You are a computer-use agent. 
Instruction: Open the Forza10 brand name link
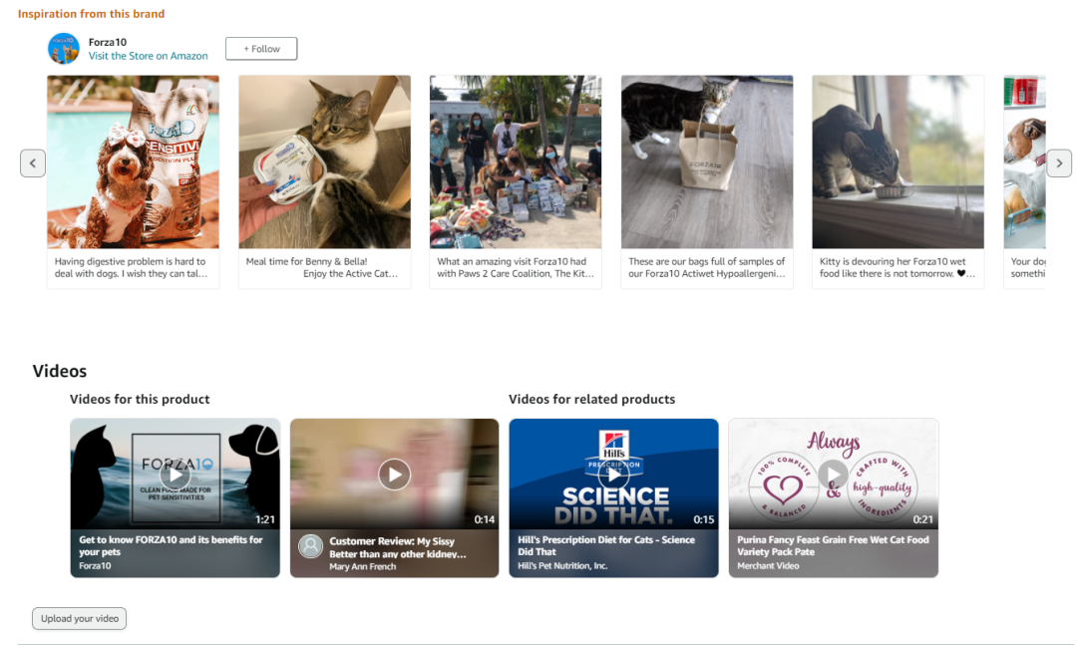point(107,42)
